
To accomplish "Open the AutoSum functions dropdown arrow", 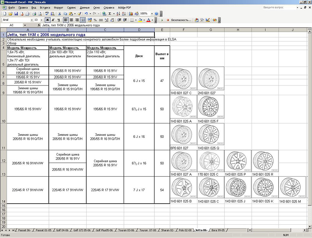I will tap(114, 14).
